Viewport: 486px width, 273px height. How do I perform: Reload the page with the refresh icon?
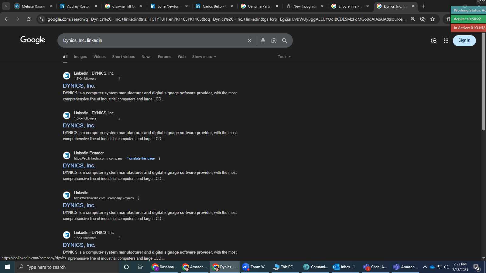(x=29, y=19)
